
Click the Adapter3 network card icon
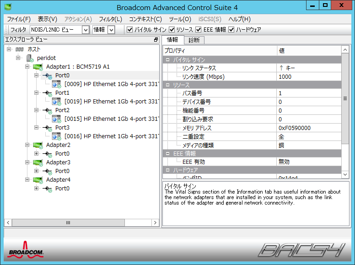tap(38, 162)
